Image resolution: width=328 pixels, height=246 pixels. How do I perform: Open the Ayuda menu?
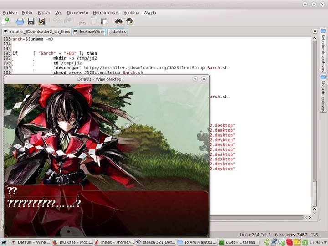pos(150,13)
